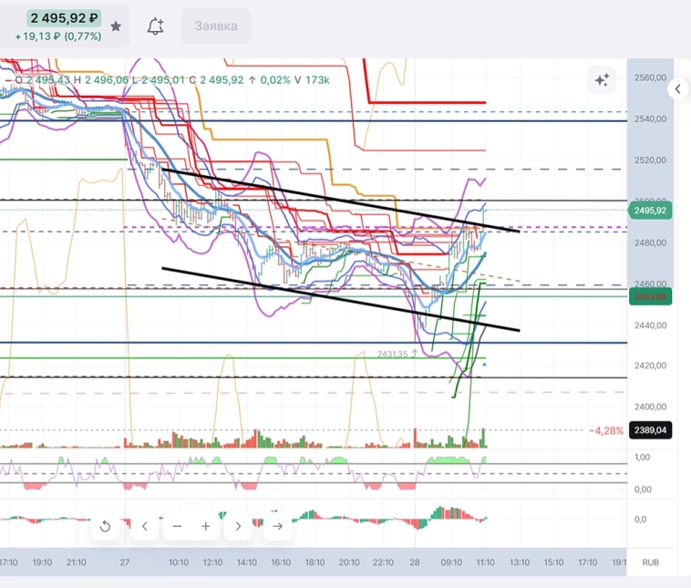This screenshot has height=588, width=691.
Task: Reset the chart view with the undo icon
Action: [105, 526]
